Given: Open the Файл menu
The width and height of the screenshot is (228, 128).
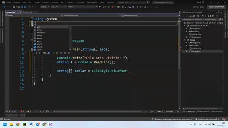Looking at the screenshot, I should pyautogui.click(x=9, y=2).
